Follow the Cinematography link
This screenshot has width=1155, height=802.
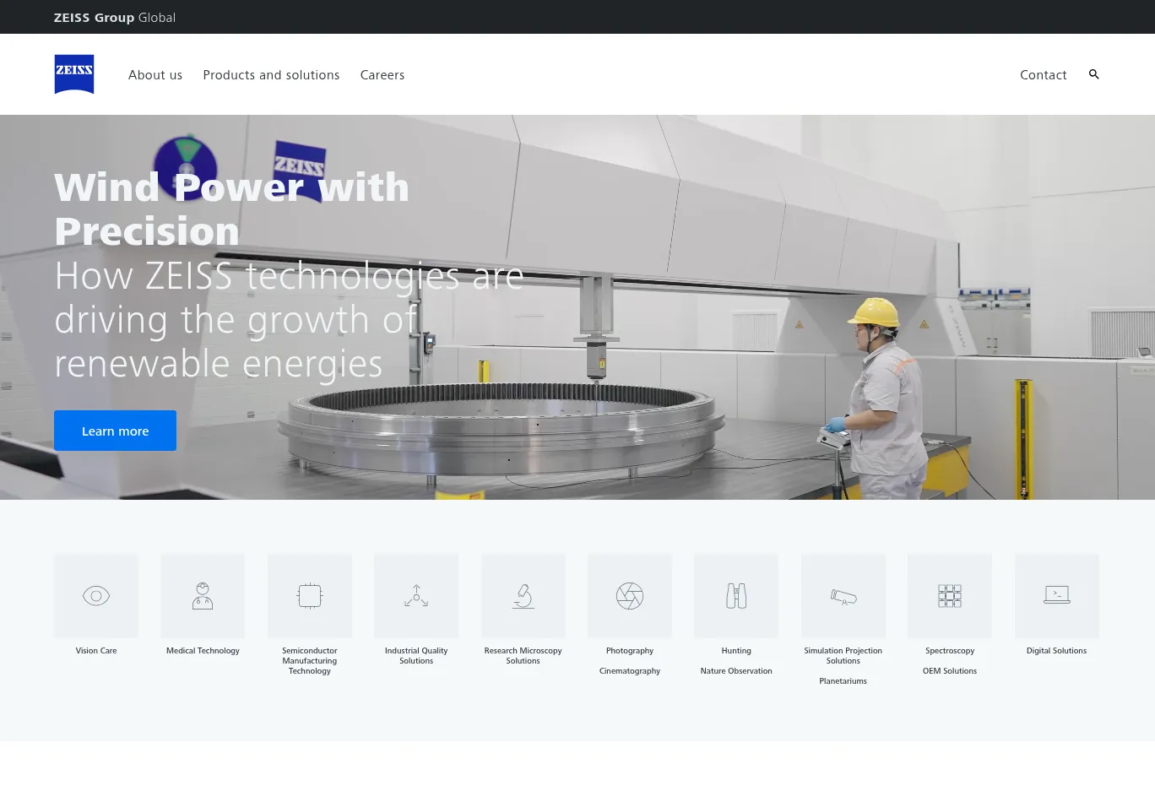click(x=630, y=671)
